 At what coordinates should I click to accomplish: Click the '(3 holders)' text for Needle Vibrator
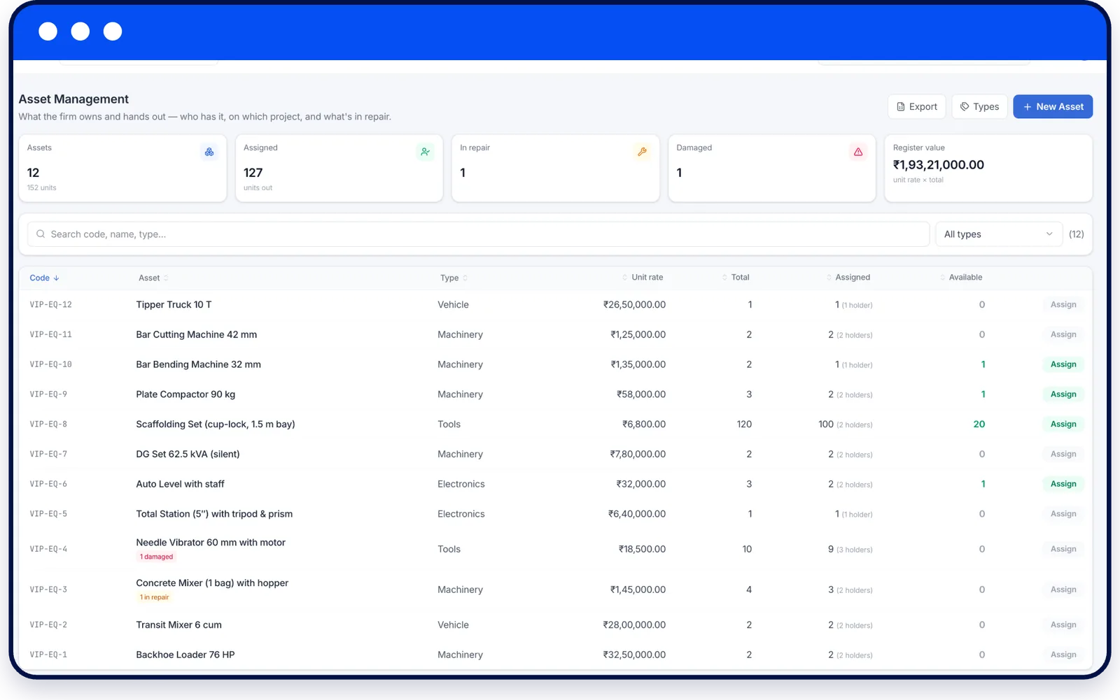coord(855,550)
